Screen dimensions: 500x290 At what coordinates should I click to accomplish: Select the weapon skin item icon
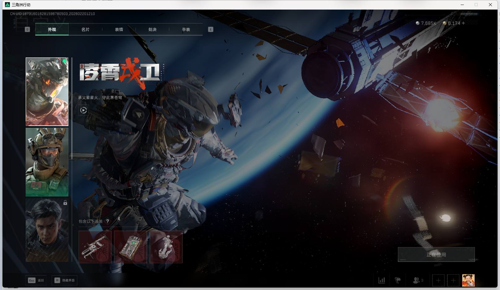(x=95, y=247)
